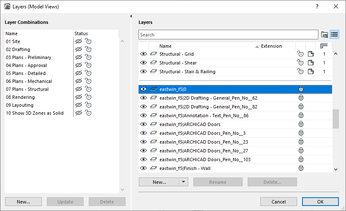The width and height of the screenshot is (346, 211).
Task: Click solid model icon for Structural - Shear
Action: [310, 63]
